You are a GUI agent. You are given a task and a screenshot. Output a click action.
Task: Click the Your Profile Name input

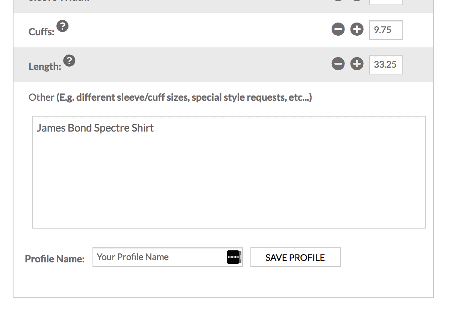click(168, 257)
